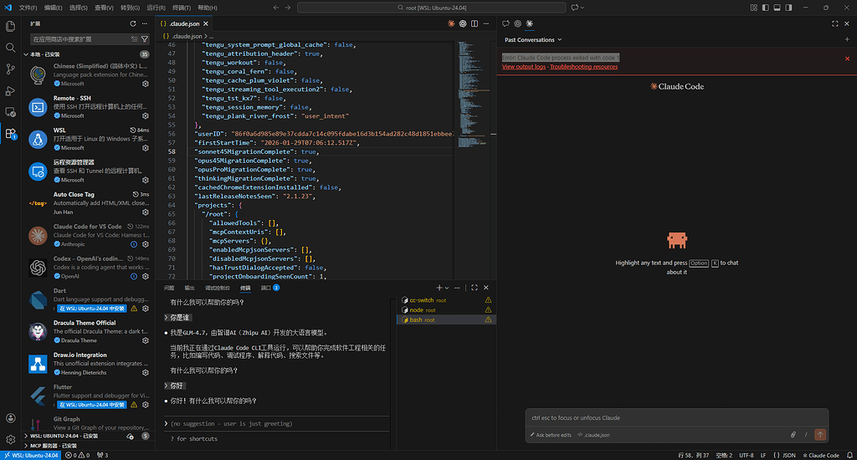Click WSL: Ubuntu-24.04 remote status button
This screenshot has width=857, height=460.
point(32,455)
